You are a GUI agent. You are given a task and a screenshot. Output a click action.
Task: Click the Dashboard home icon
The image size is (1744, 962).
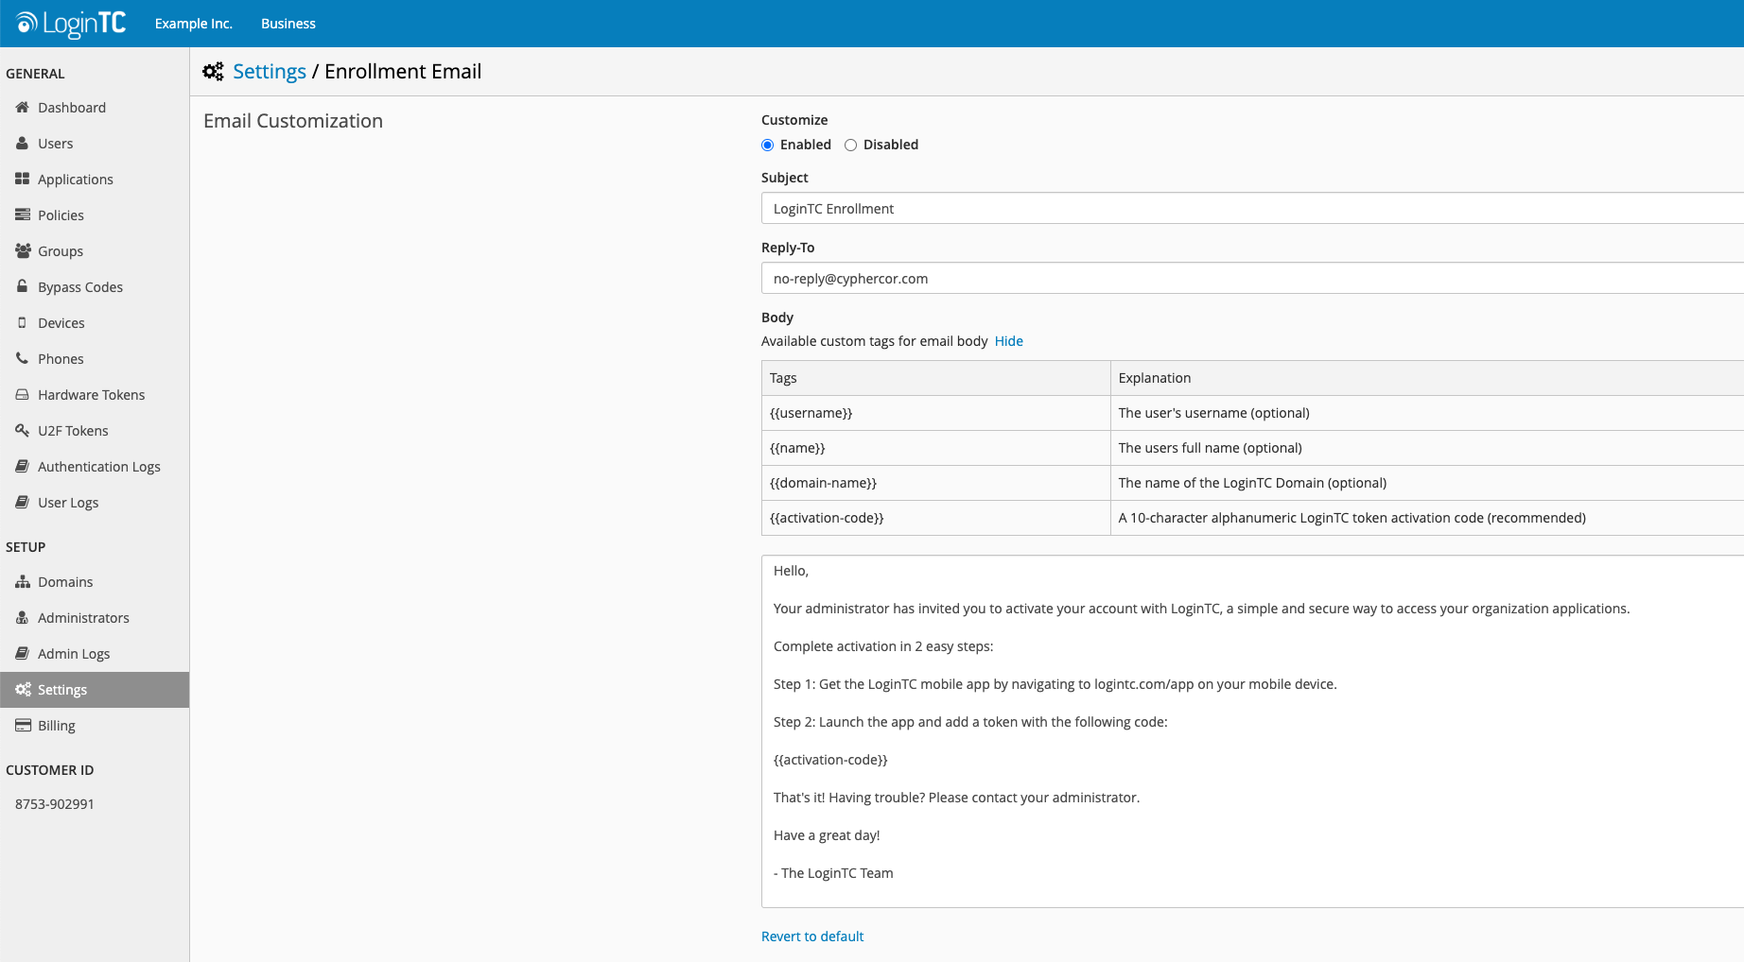(22, 107)
